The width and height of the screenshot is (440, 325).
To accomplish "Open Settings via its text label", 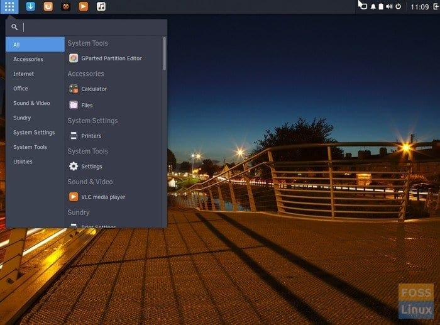I will [x=92, y=167].
